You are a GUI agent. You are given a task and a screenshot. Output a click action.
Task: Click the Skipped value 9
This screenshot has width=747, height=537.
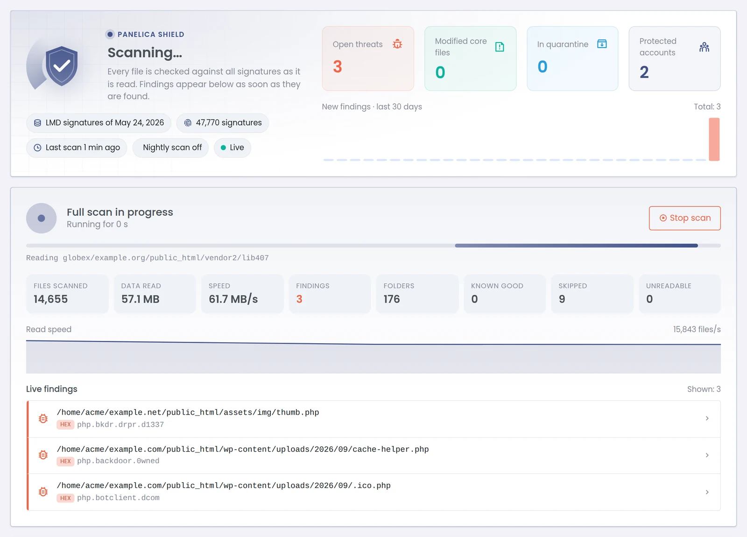click(x=562, y=299)
